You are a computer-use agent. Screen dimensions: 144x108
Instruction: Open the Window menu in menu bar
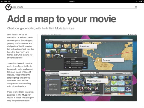56,35
